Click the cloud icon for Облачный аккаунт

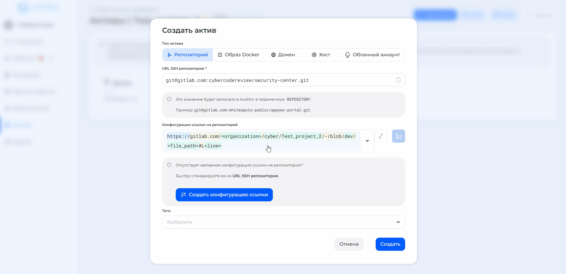pyautogui.click(x=347, y=55)
